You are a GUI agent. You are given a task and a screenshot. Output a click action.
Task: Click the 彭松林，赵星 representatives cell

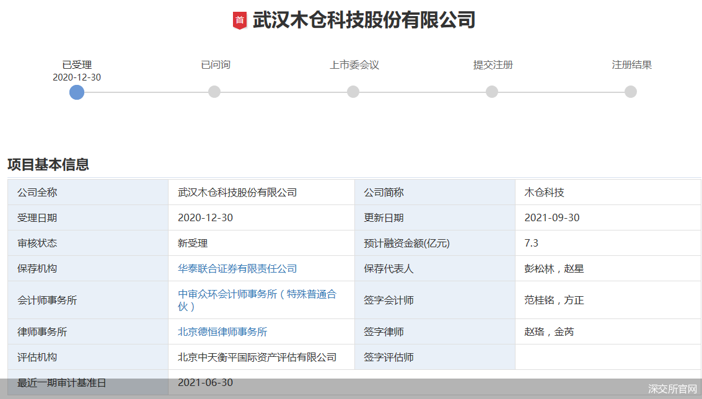(x=608, y=269)
